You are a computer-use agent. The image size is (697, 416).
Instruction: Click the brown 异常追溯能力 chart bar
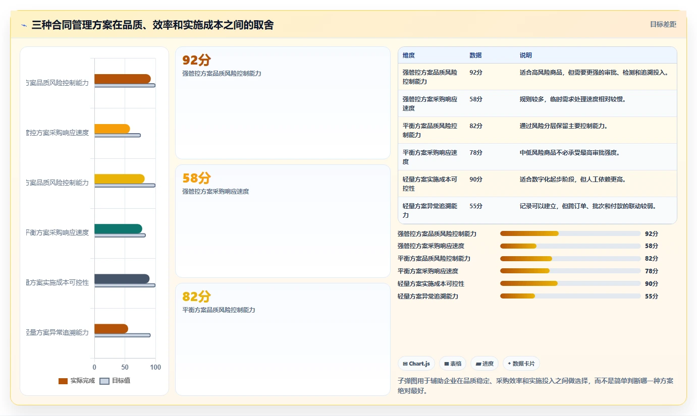tap(111, 329)
